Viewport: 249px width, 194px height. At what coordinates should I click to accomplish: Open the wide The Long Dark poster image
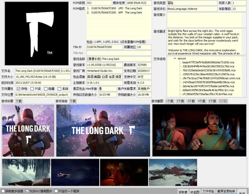(x=103, y=130)
